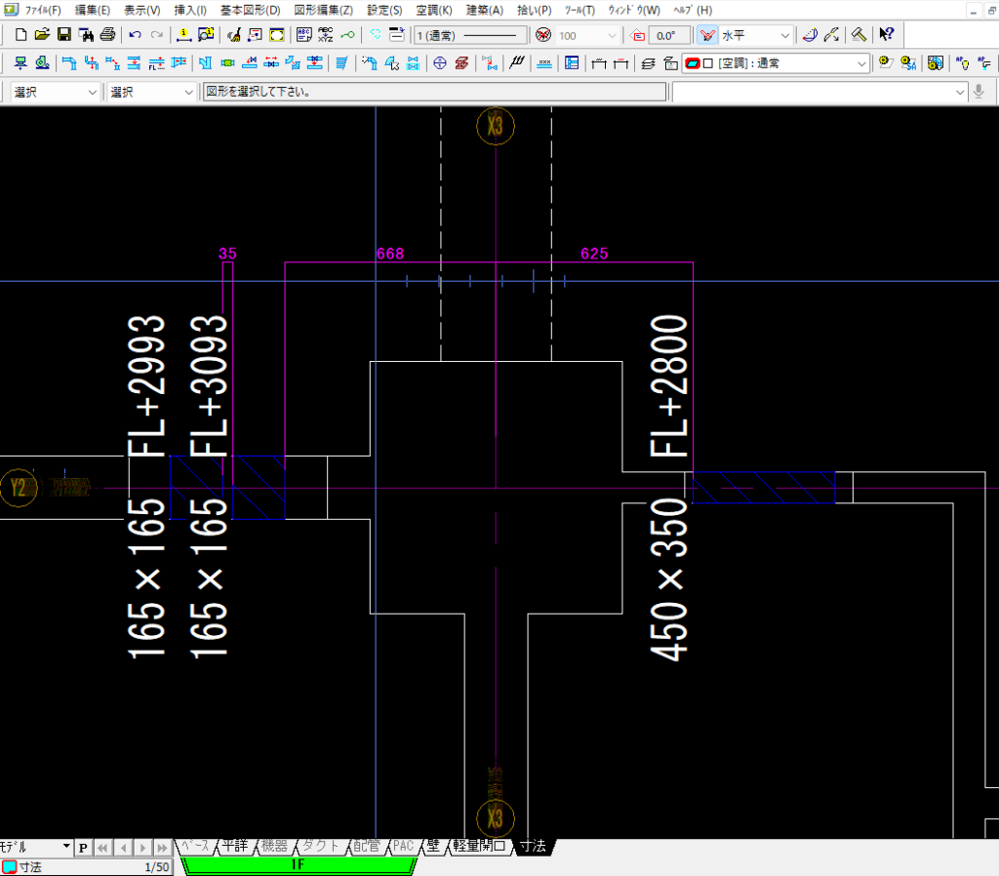Click the cyan 寸法 layer color swatch

click(9, 866)
